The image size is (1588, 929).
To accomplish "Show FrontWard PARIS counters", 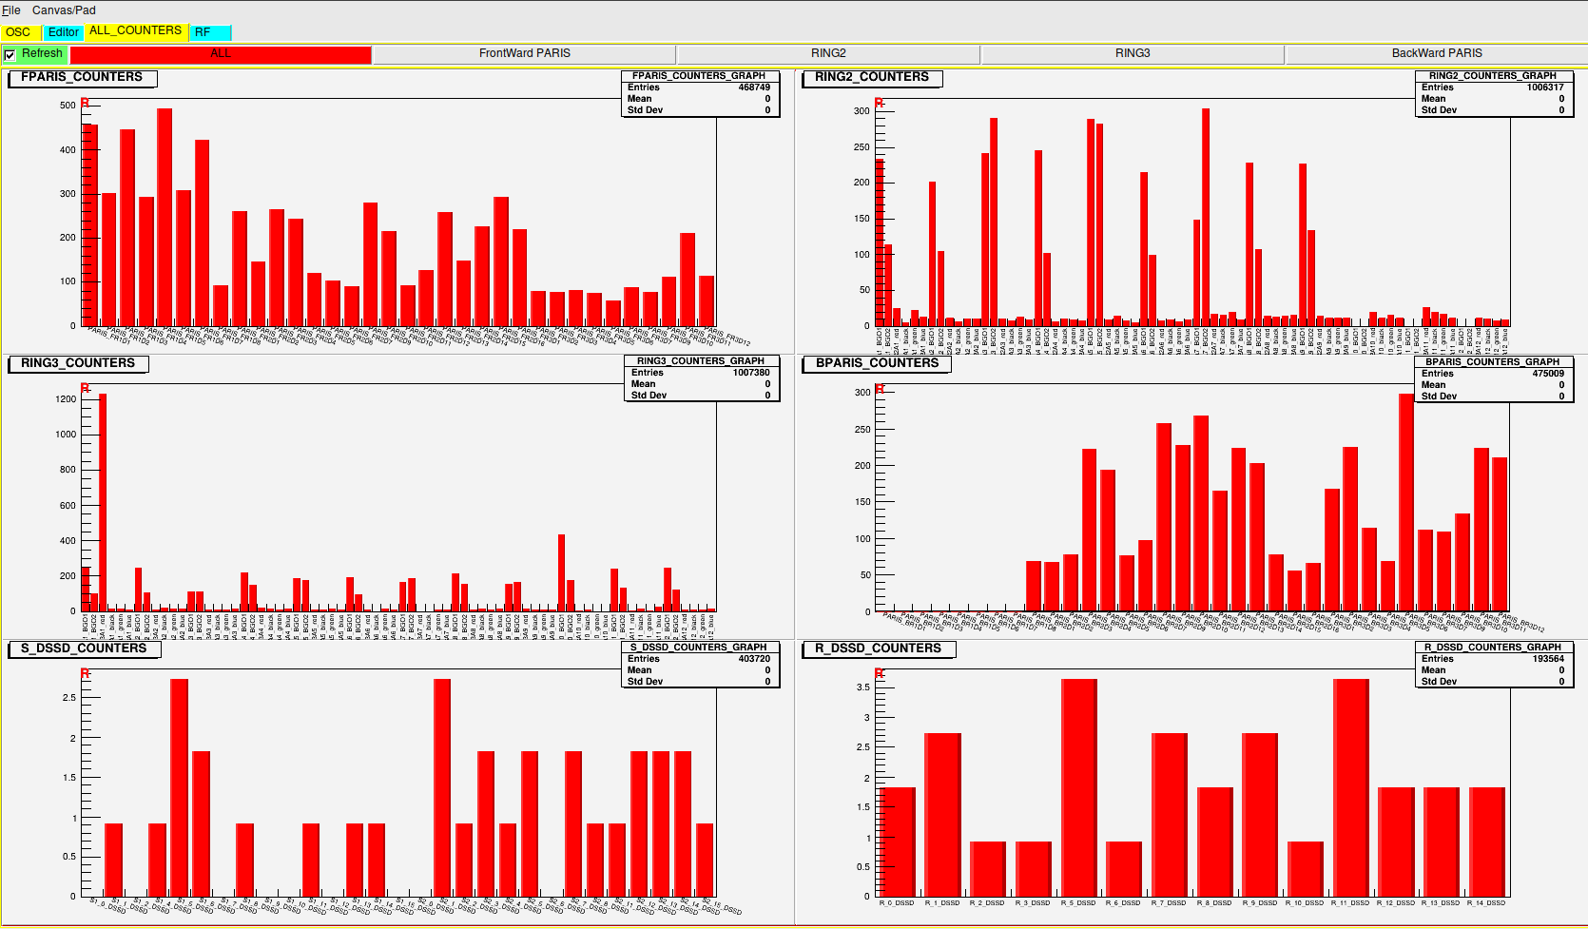I will point(524,54).
